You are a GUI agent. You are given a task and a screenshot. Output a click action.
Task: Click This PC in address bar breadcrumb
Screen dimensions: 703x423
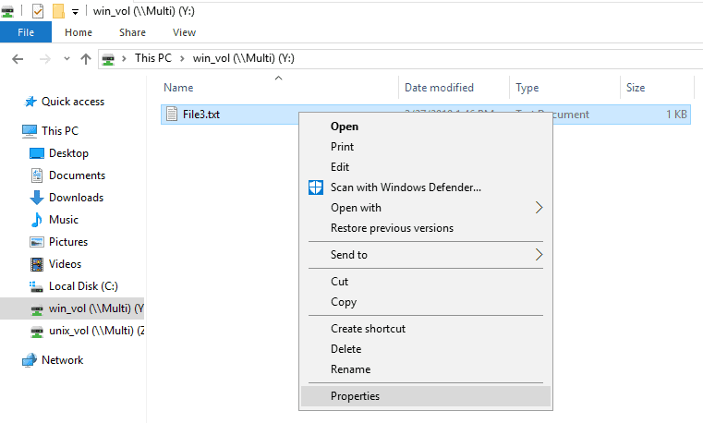[152, 58]
